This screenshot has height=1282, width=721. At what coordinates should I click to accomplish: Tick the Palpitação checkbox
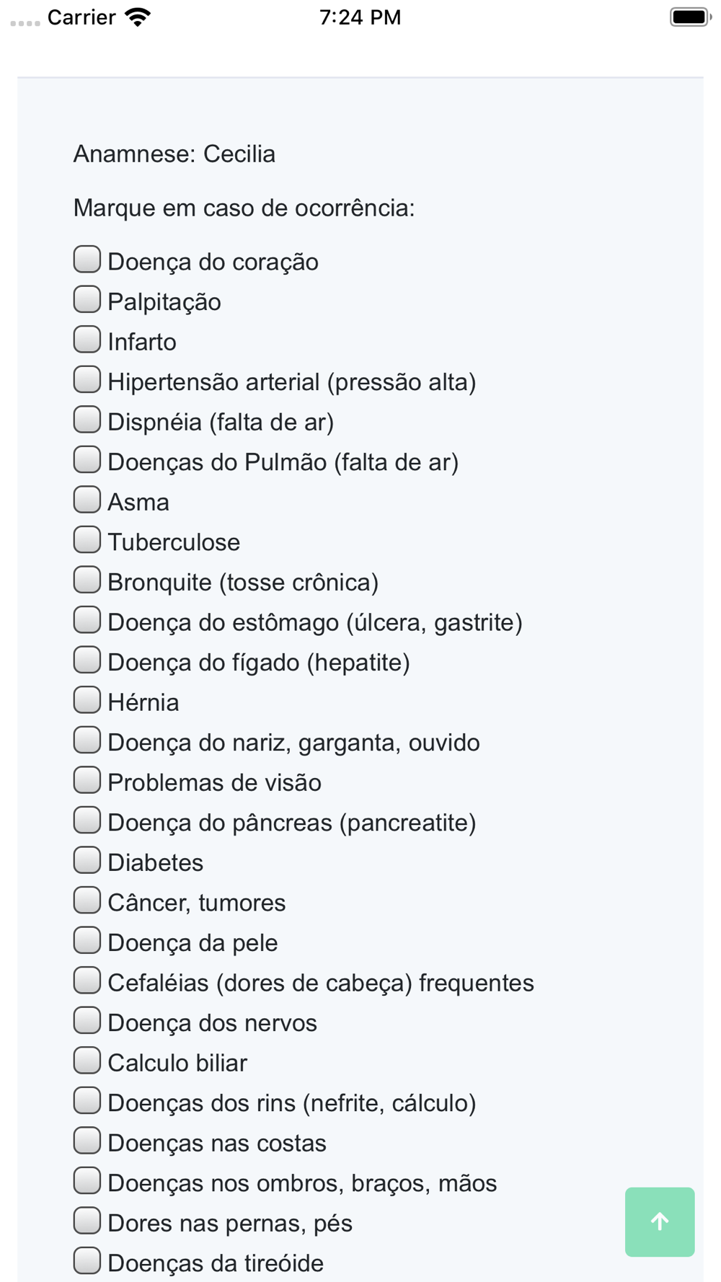point(87,299)
